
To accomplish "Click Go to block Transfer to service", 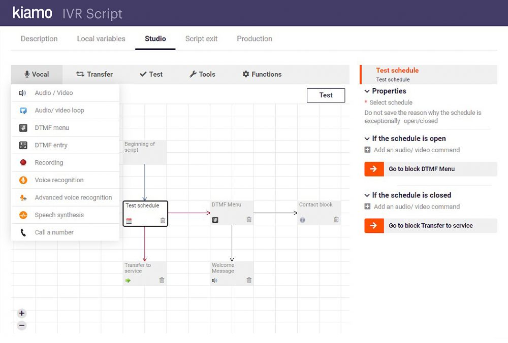I will click(x=431, y=226).
